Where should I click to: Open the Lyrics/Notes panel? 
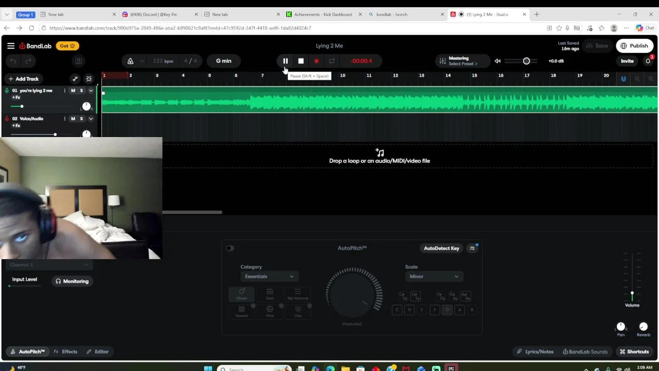point(535,352)
